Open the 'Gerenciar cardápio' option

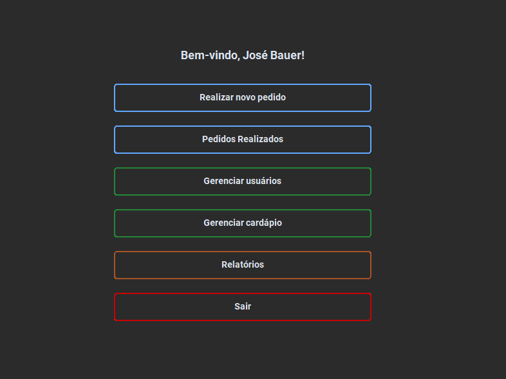[243, 223]
